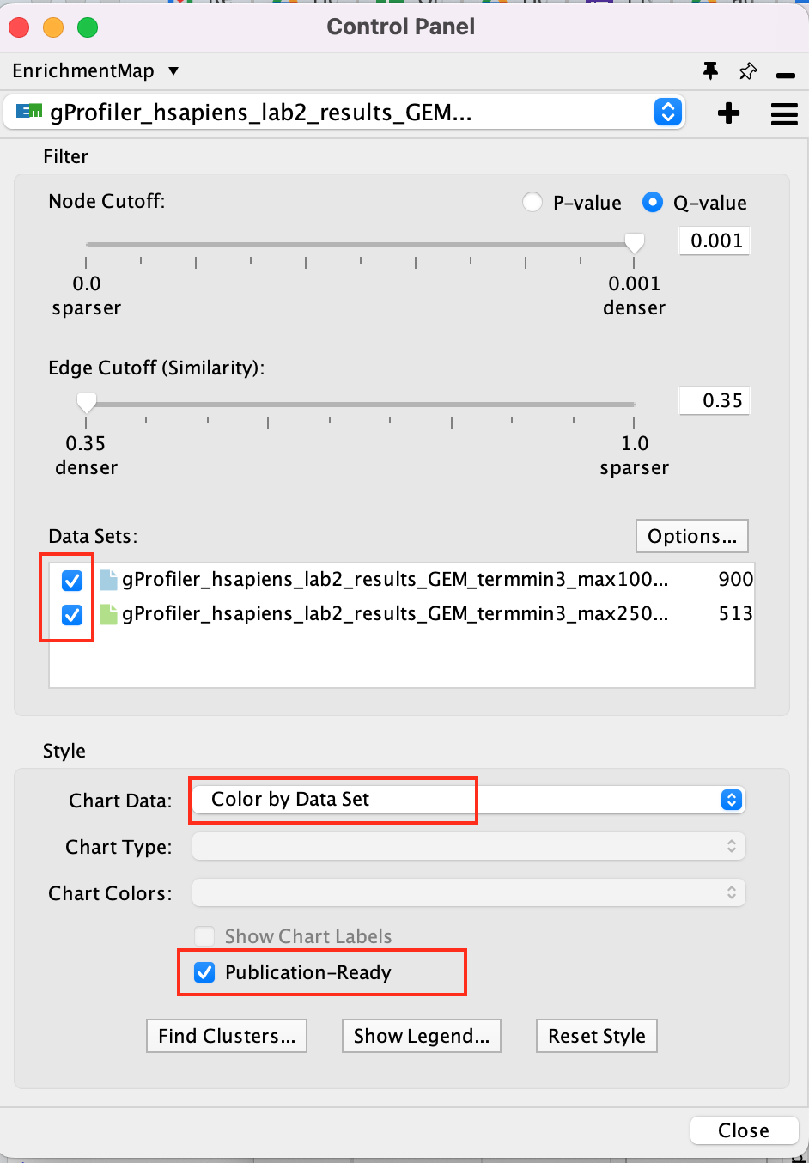809x1163 pixels.
Task: Click the filled pin icon
Action: [710, 71]
